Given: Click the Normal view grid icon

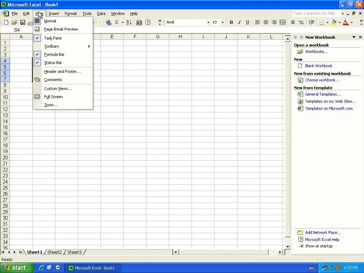Looking at the screenshot, I should pos(37,21).
